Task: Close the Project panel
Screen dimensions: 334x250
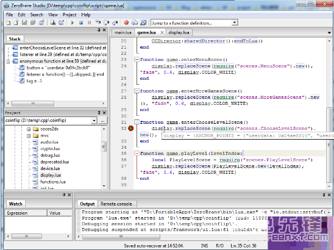Action: click(104, 113)
